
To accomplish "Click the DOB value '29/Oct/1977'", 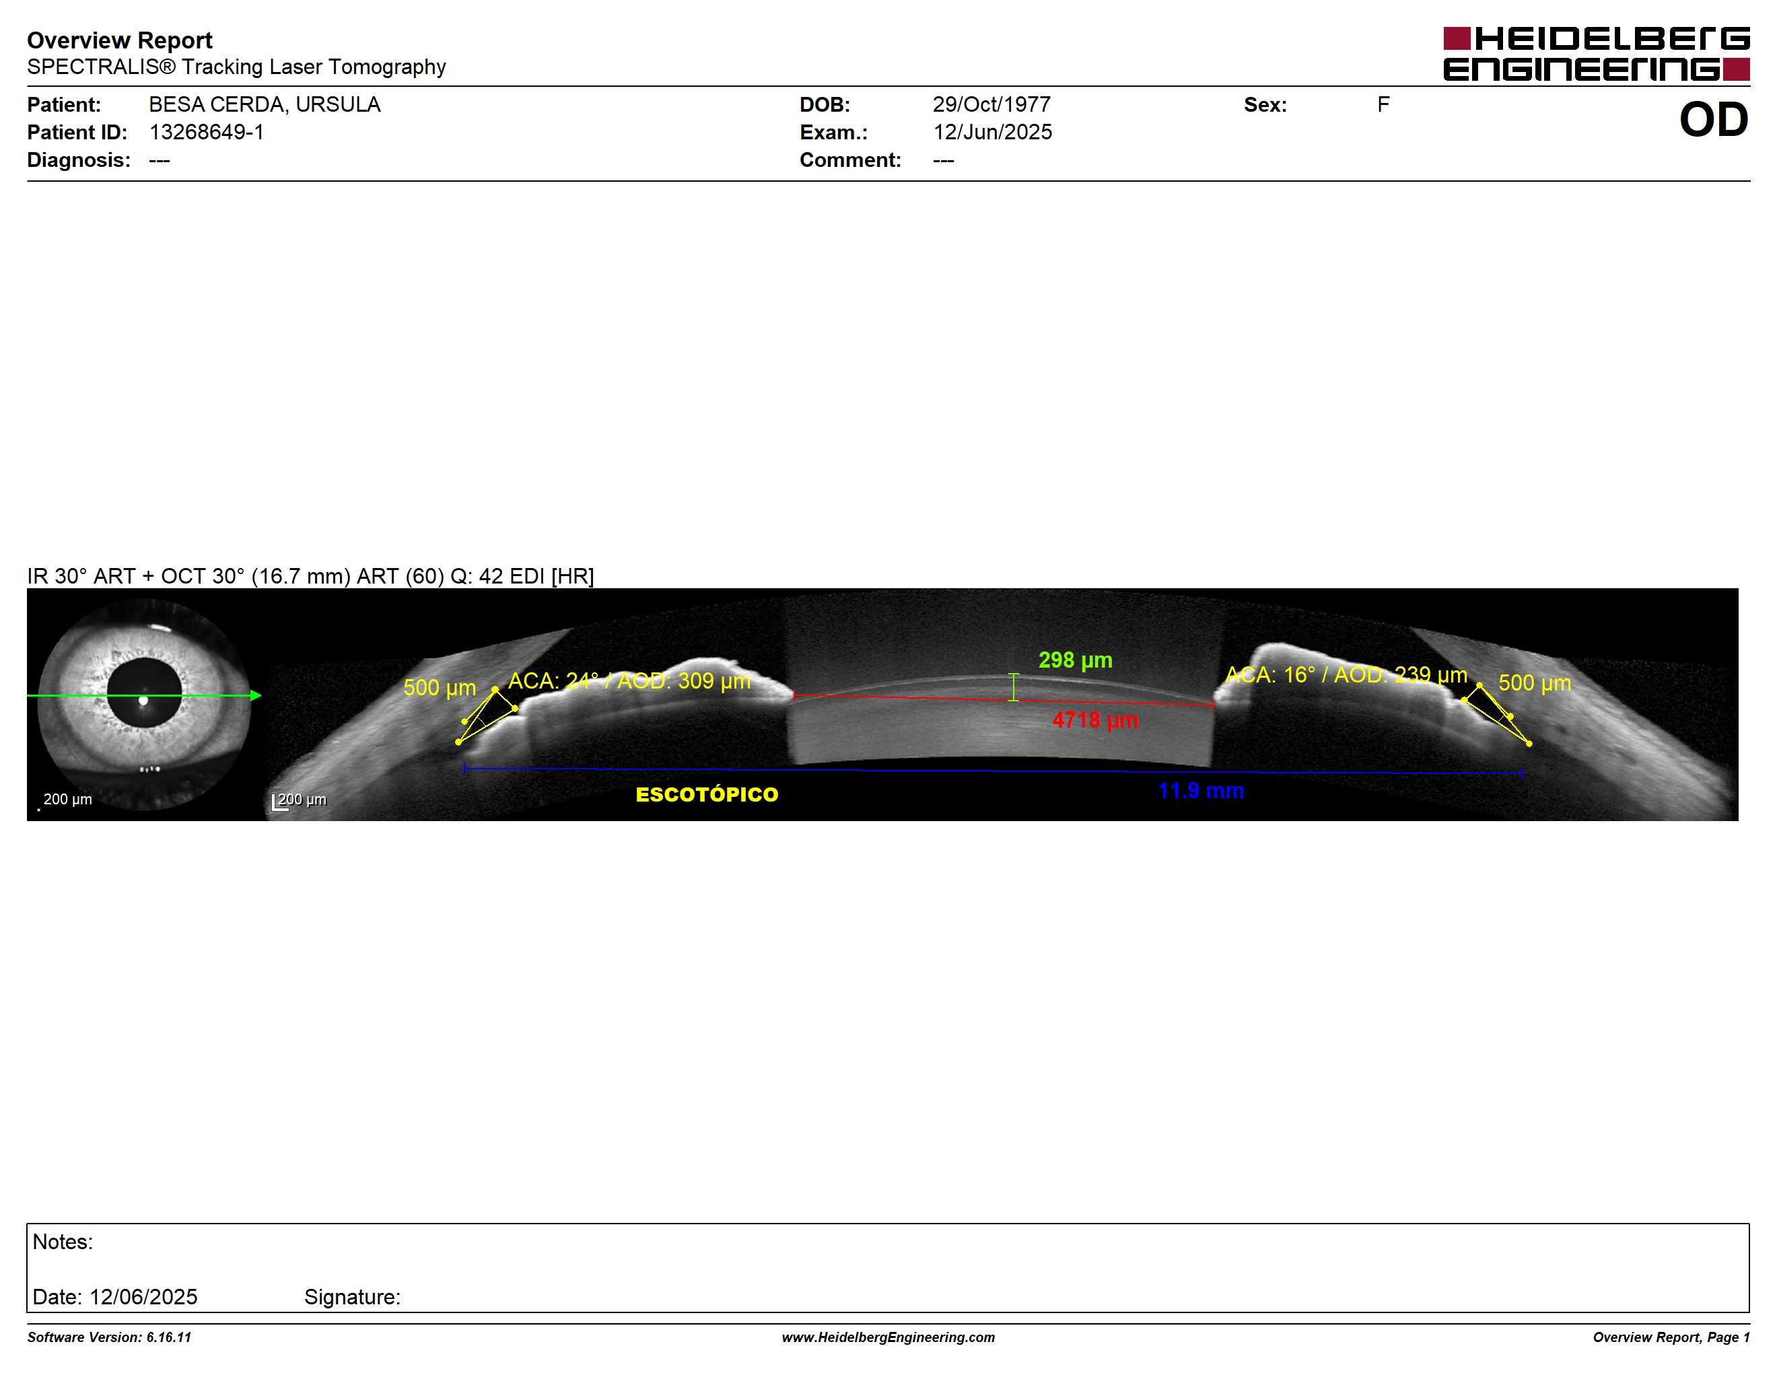I will (991, 104).
